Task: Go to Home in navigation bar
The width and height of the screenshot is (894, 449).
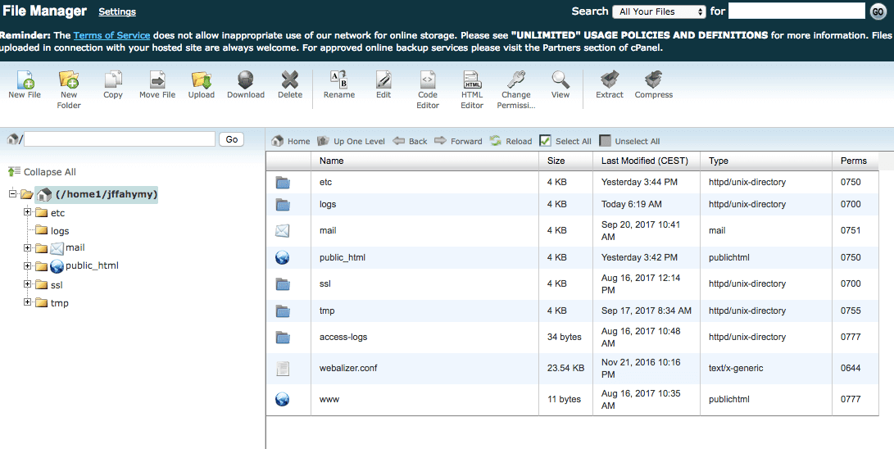Action: click(291, 141)
